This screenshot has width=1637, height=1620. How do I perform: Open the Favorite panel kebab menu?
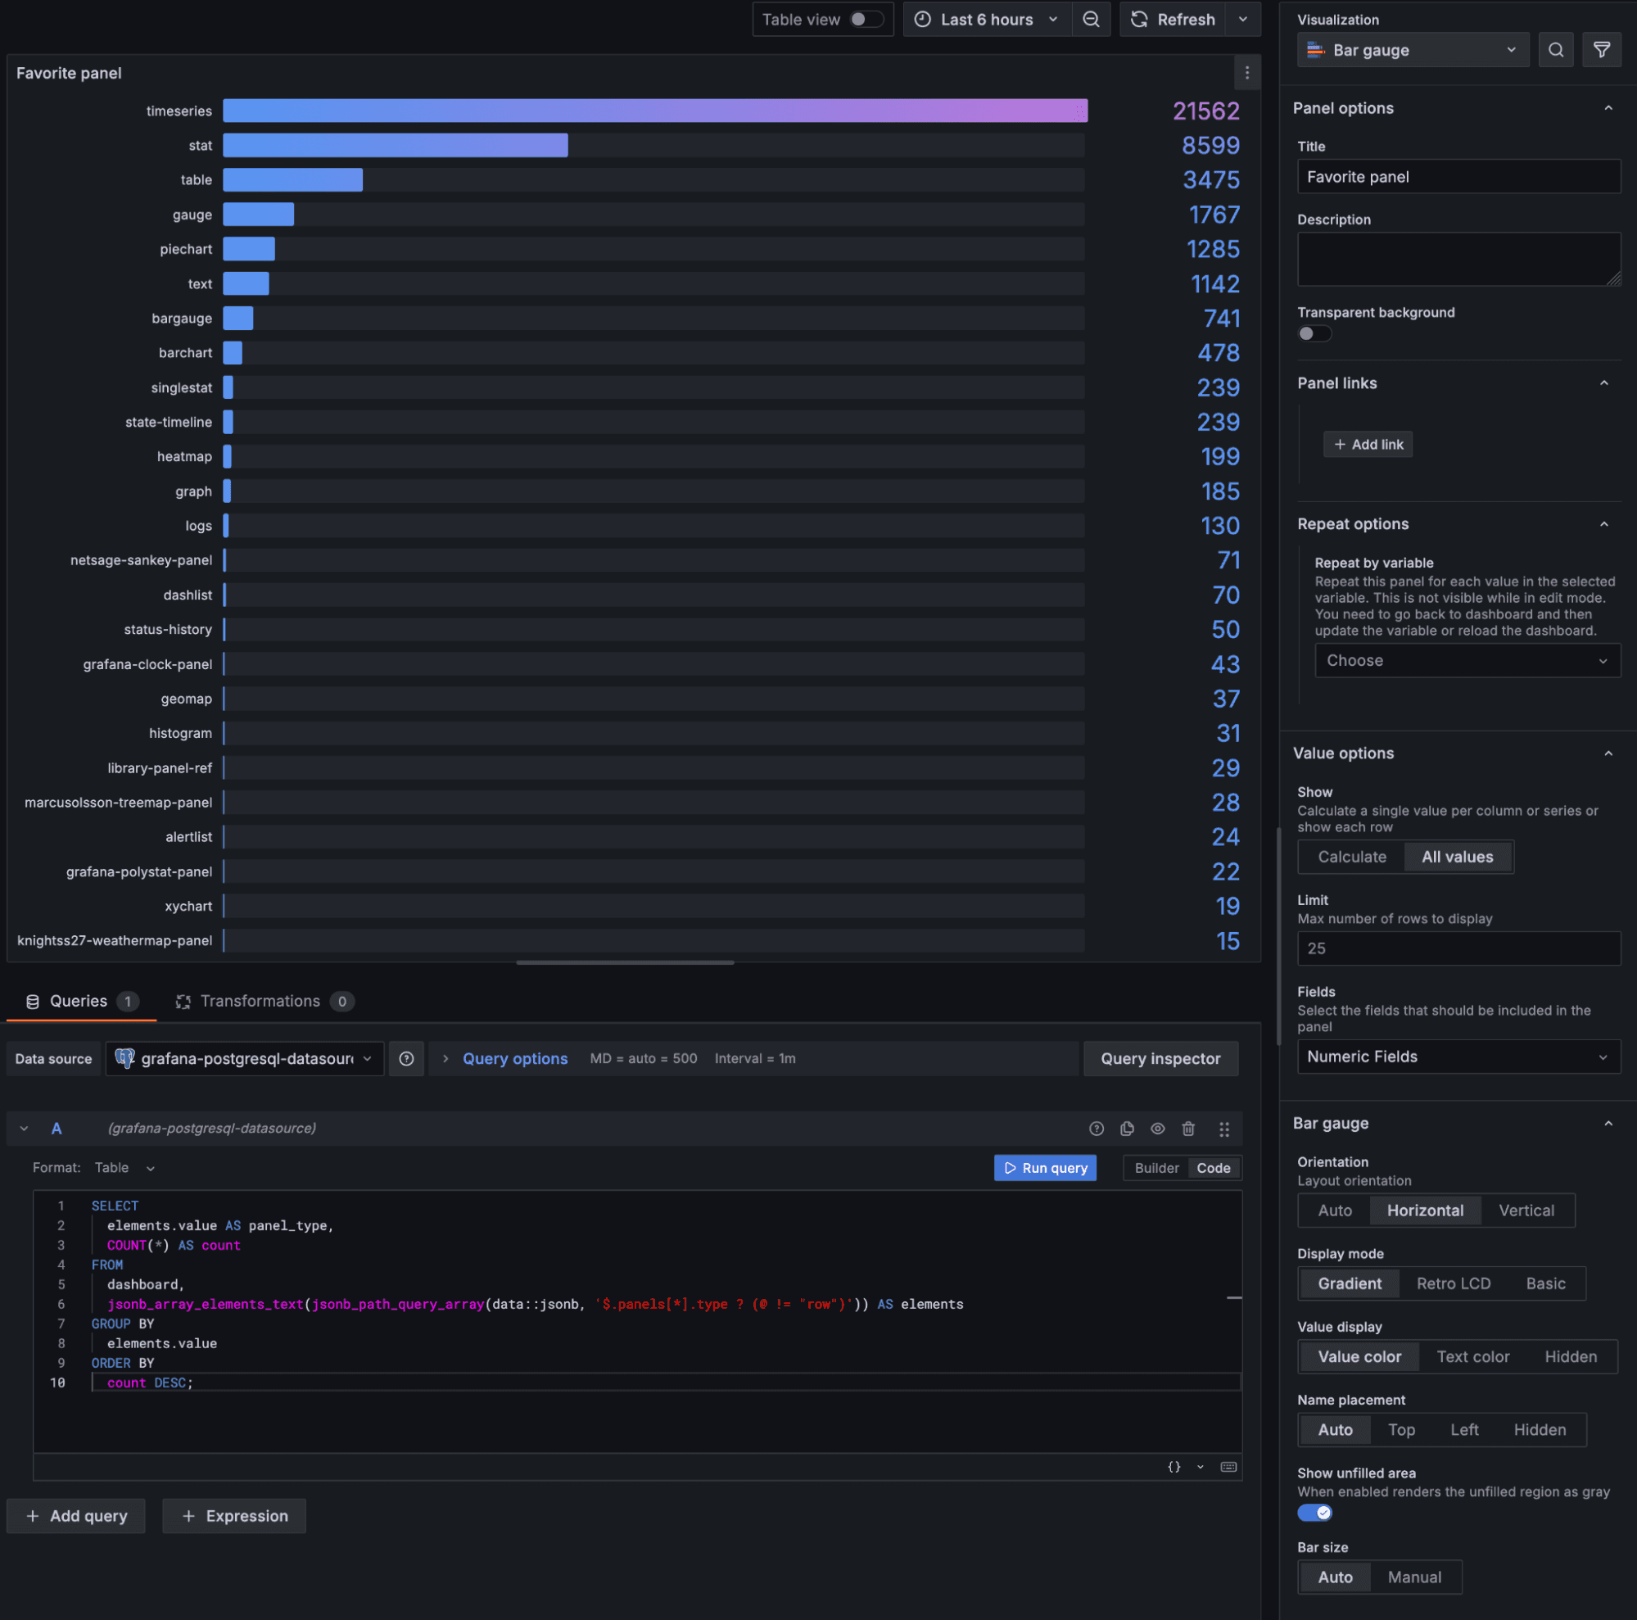click(1246, 73)
